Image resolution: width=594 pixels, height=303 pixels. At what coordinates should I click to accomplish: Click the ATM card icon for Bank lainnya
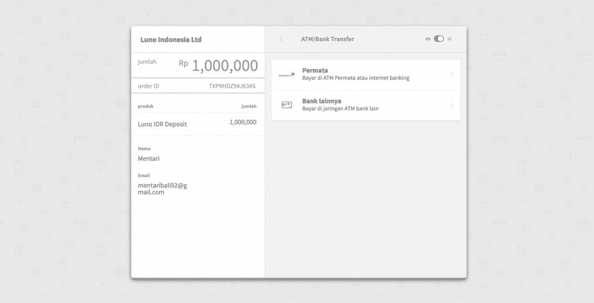point(287,105)
